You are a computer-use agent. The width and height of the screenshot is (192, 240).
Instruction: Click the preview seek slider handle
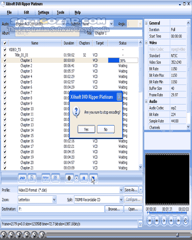coord(148,213)
